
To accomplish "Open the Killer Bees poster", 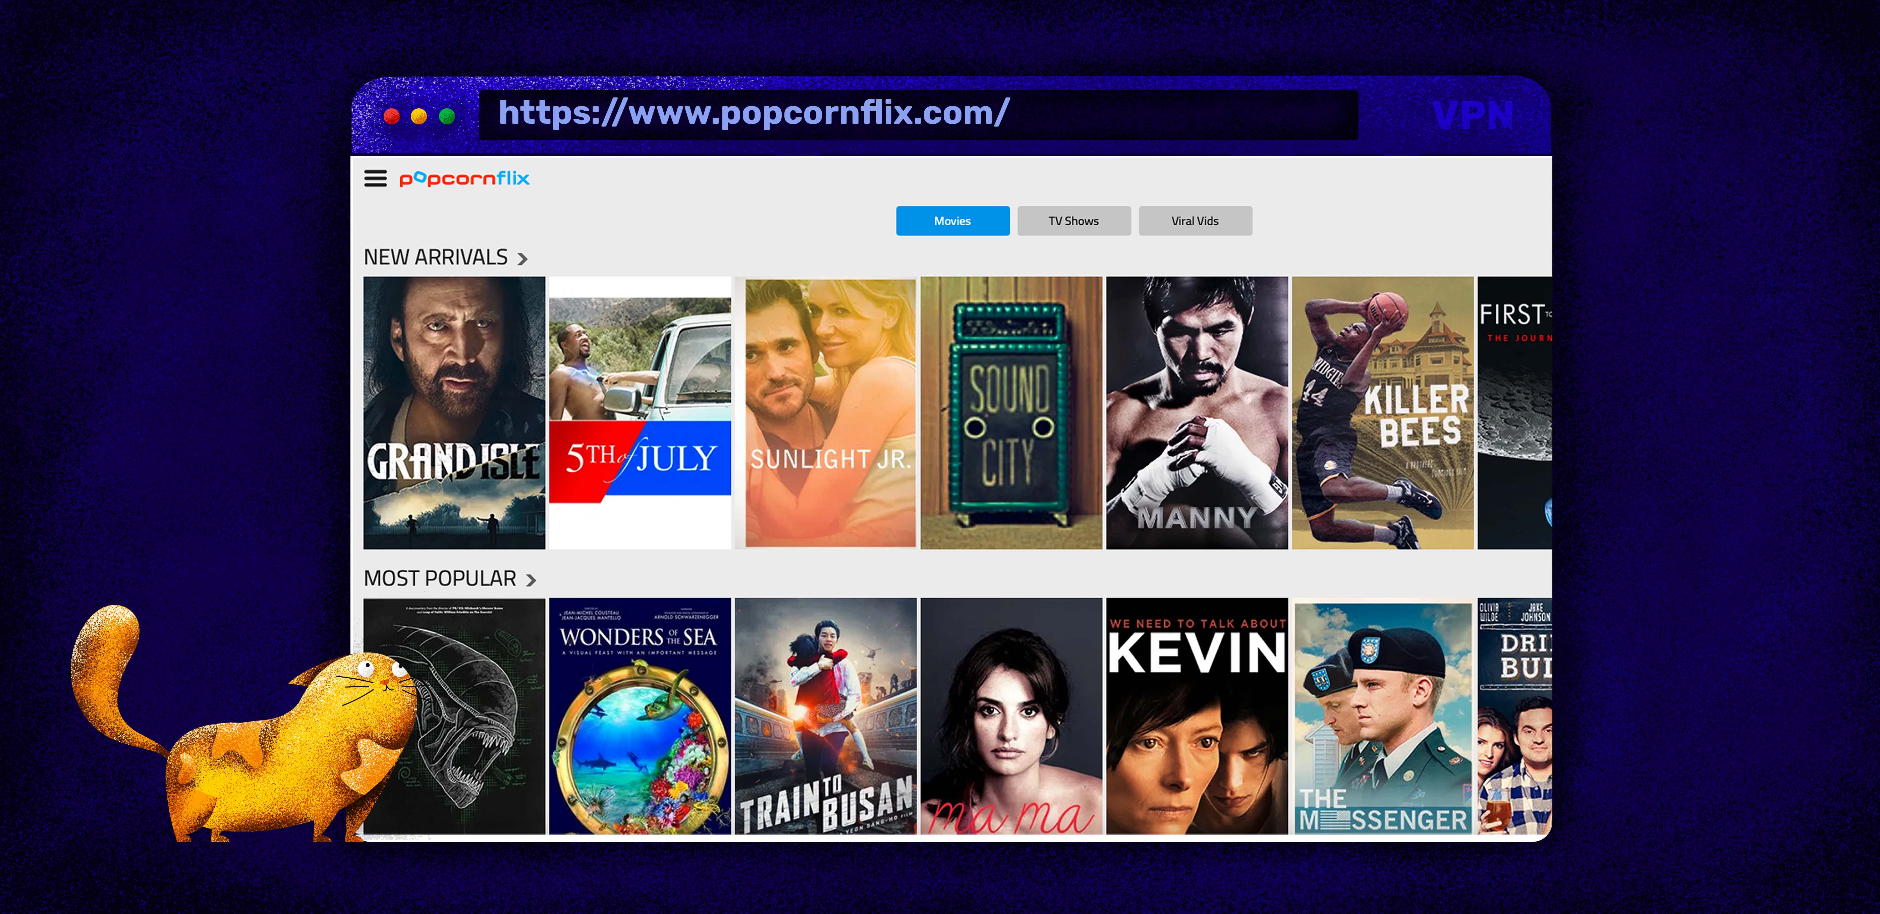I will [x=1382, y=413].
